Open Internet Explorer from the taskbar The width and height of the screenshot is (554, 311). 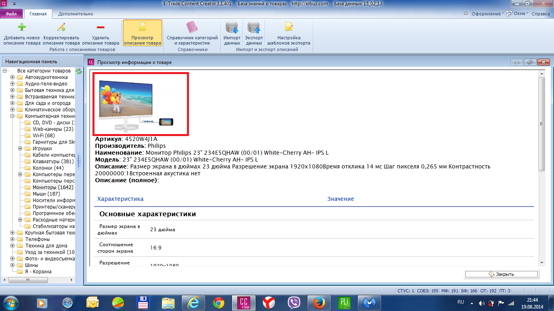click(x=193, y=303)
